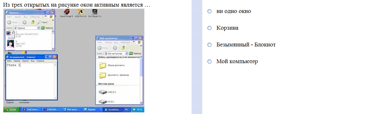373x114 pixels.
Task: Click the ACID Pro 4.0 desktop icon
Action: pos(80,13)
